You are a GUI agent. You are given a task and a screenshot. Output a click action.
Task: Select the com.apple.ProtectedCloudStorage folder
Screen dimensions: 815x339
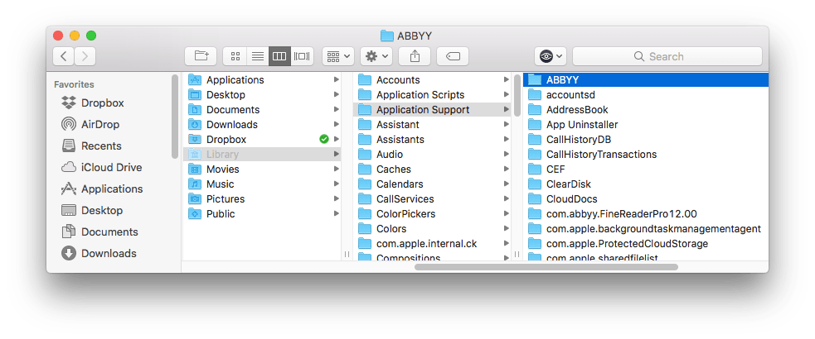point(646,244)
